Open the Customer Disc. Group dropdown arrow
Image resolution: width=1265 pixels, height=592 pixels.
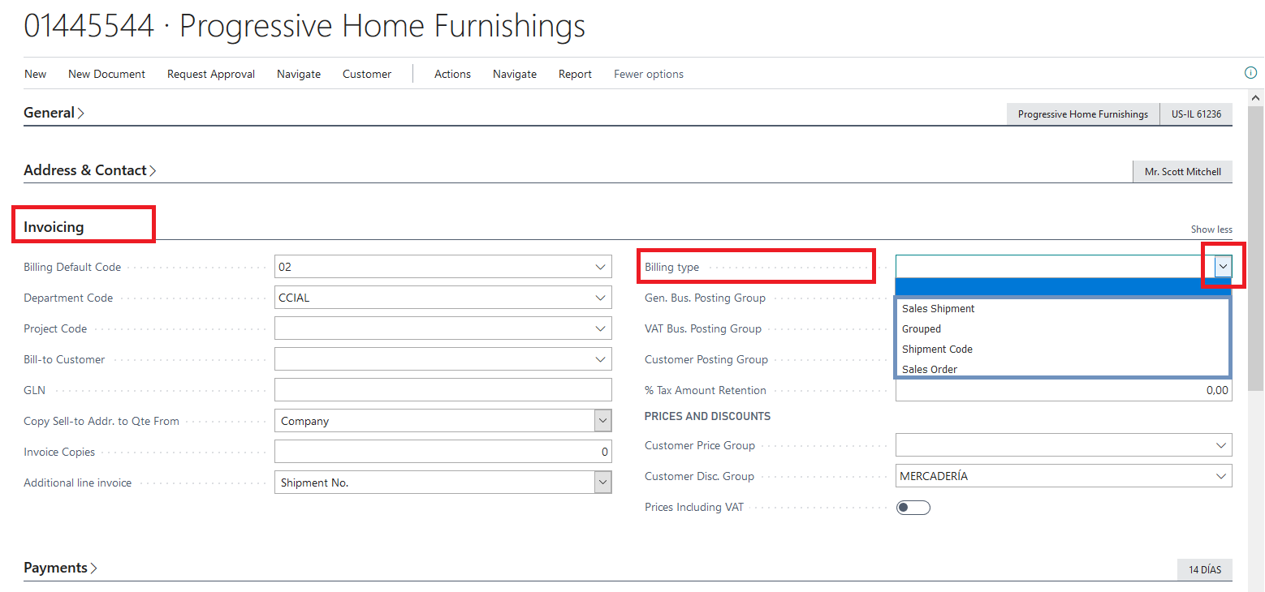tap(1221, 476)
